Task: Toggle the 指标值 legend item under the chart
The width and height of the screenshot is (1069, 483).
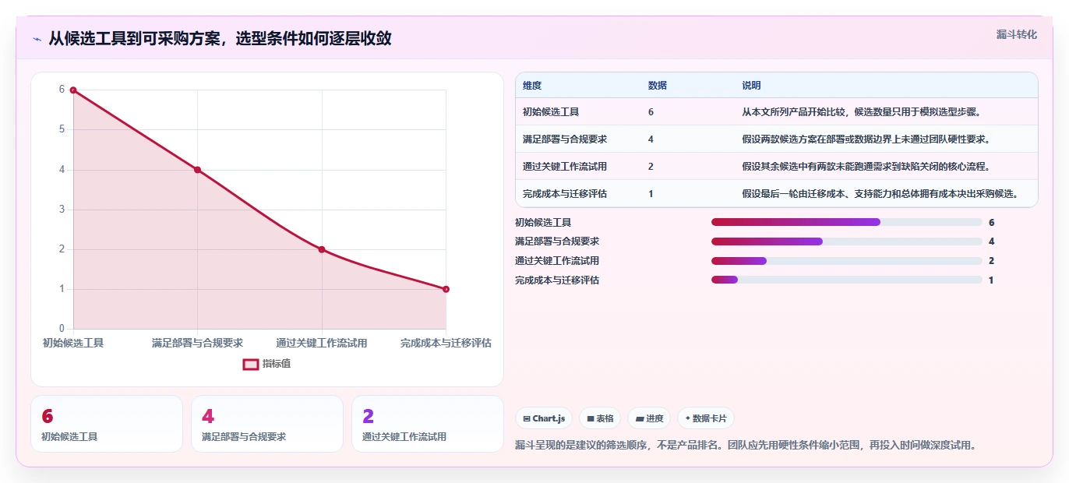Action: (267, 364)
